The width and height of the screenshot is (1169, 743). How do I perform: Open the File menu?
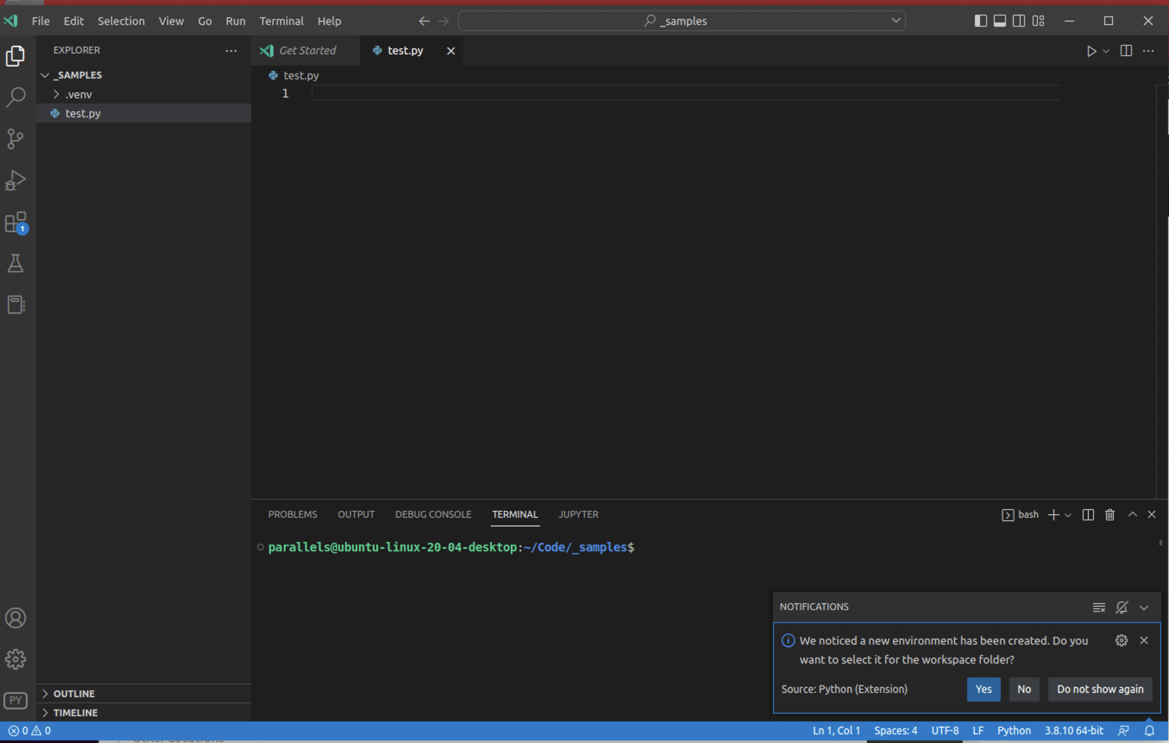click(41, 21)
